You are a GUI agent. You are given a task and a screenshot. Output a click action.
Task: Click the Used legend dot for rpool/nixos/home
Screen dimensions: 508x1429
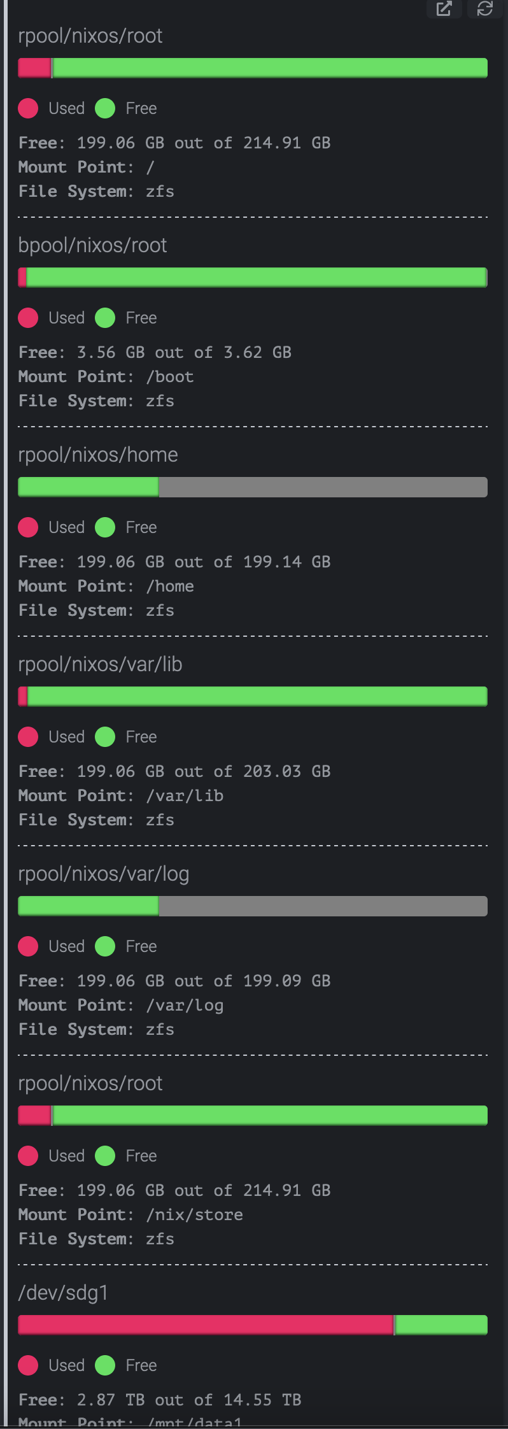point(27,527)
